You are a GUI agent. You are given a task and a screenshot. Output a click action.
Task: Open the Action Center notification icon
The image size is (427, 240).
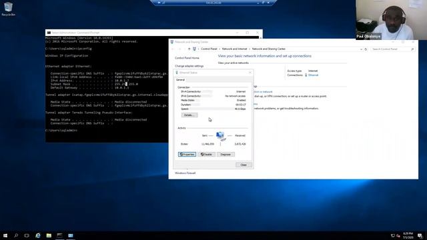(x=420, y=235)
